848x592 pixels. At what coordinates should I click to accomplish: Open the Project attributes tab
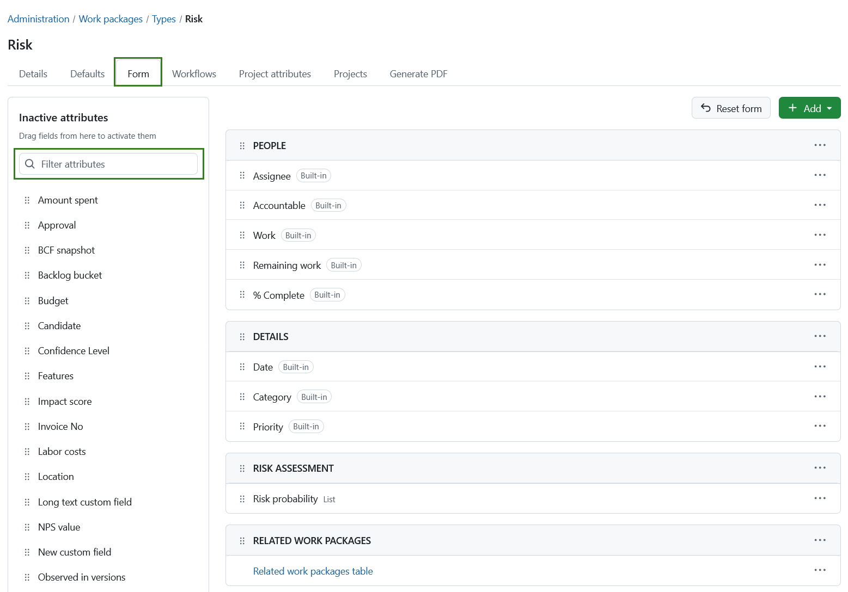[275, 74]
